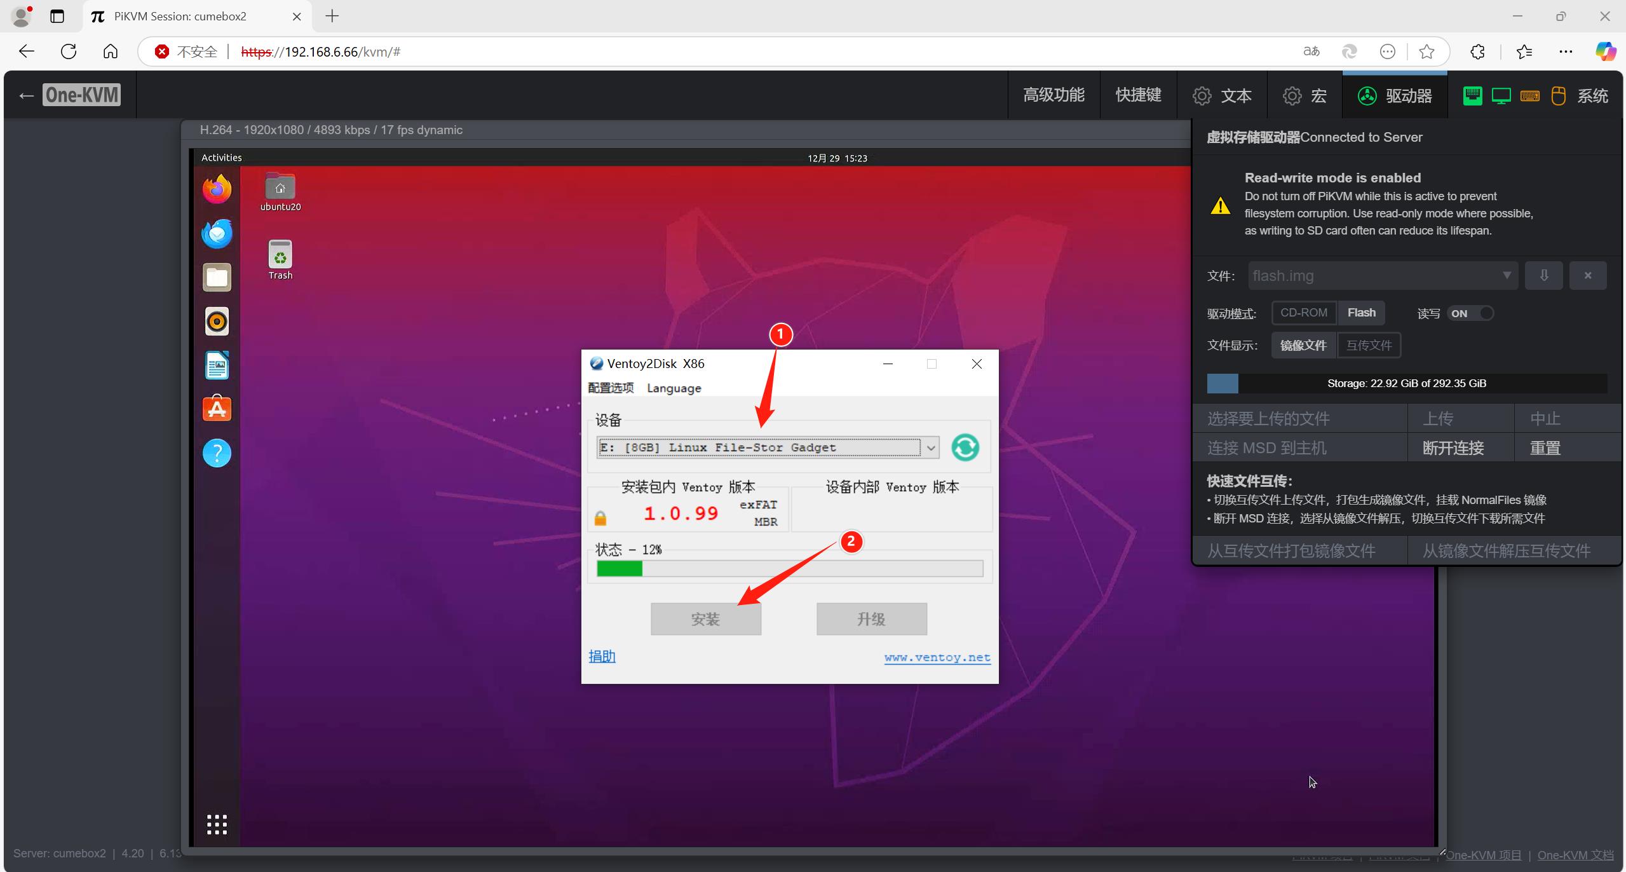Expand the flash.img file dropdown
Screen dimensions: 1626x872
point(1383,275)
